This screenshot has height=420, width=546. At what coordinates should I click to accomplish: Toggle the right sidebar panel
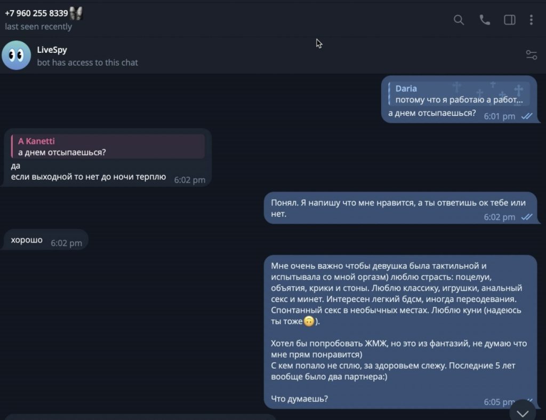coord(510,20)
